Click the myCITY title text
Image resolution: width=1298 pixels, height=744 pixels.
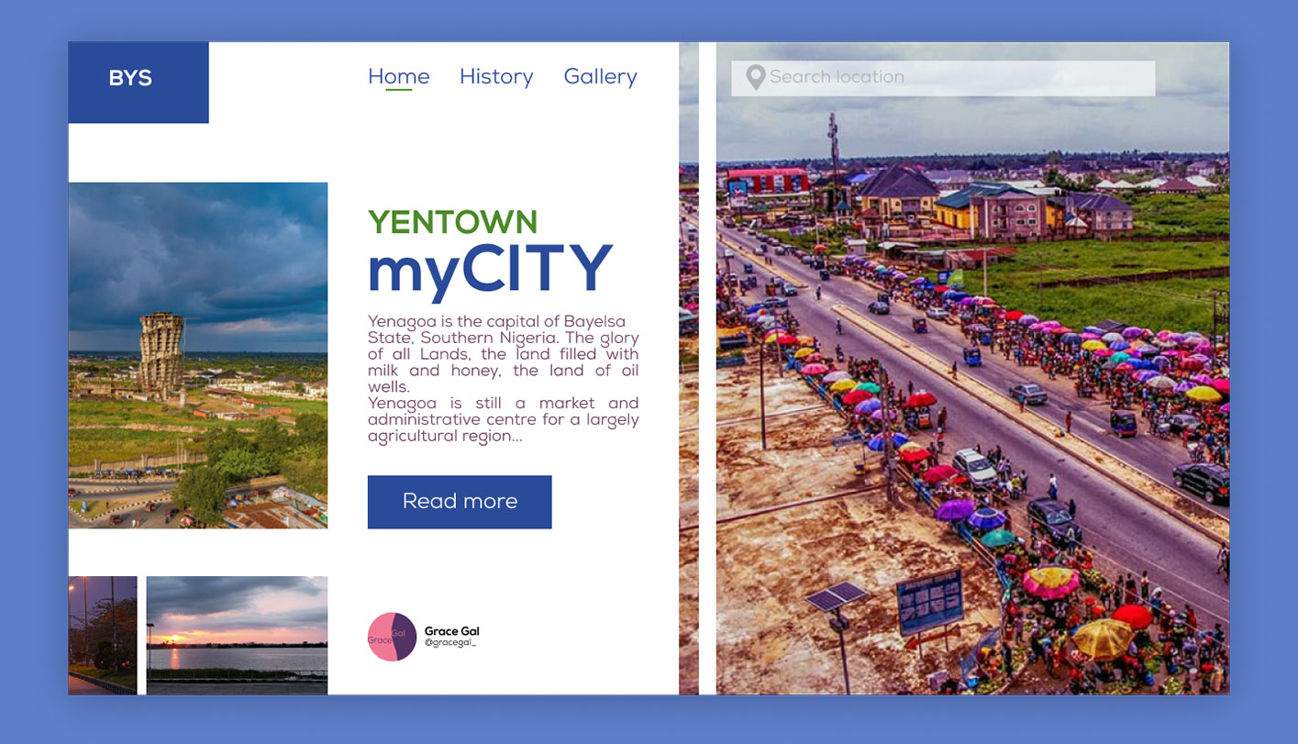(490, 271)
